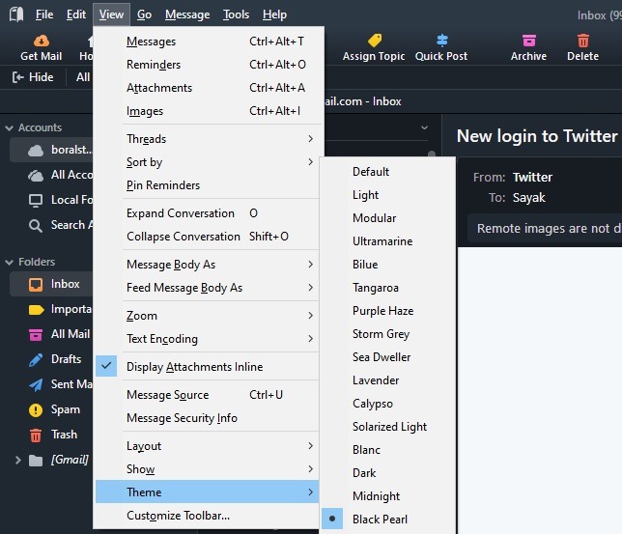Screen dimensions: 622x534
Task: Click the Assign Topic tag icon
Action: pos(374,41)
